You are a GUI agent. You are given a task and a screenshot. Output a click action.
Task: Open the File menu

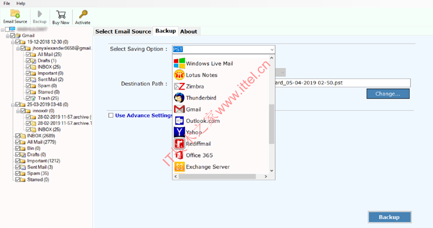click(7, 3)
